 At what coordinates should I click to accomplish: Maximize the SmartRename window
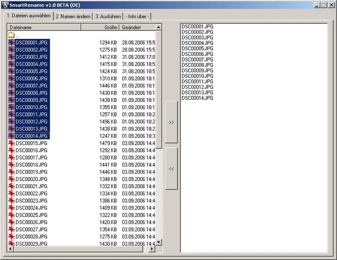tap(324, 5)
